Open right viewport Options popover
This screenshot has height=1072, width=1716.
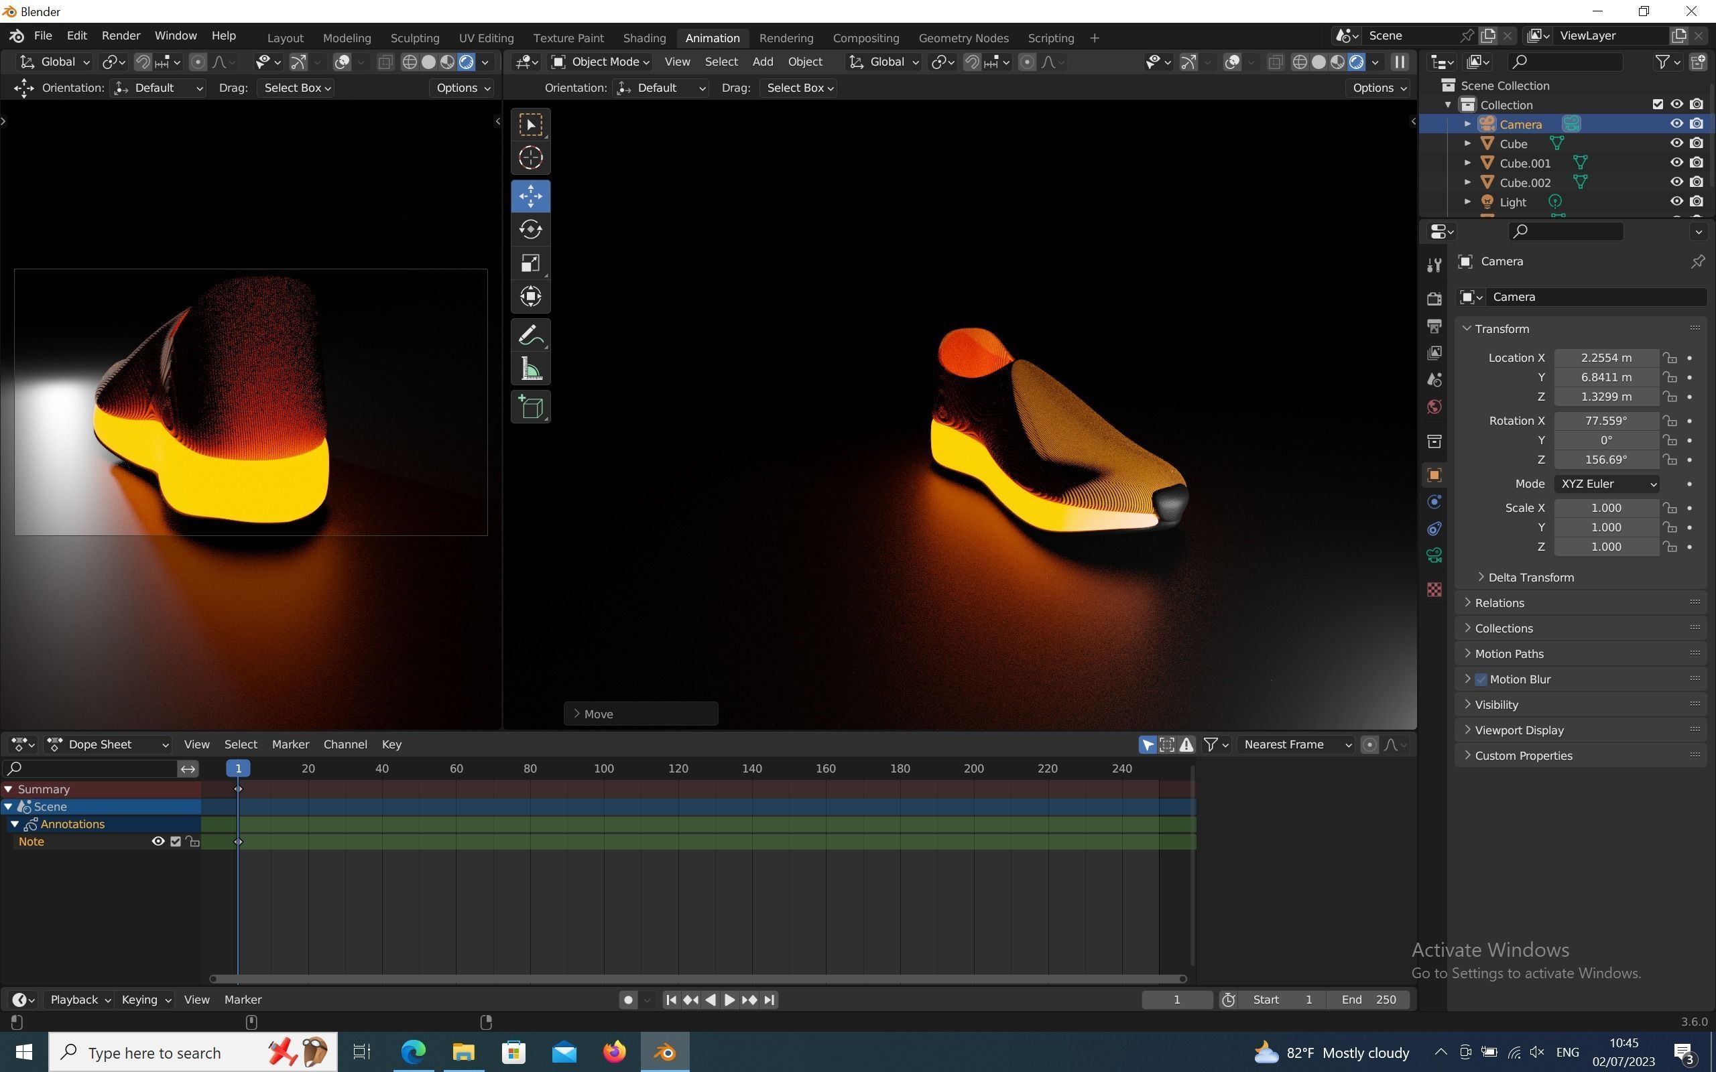pos(1378,88)
